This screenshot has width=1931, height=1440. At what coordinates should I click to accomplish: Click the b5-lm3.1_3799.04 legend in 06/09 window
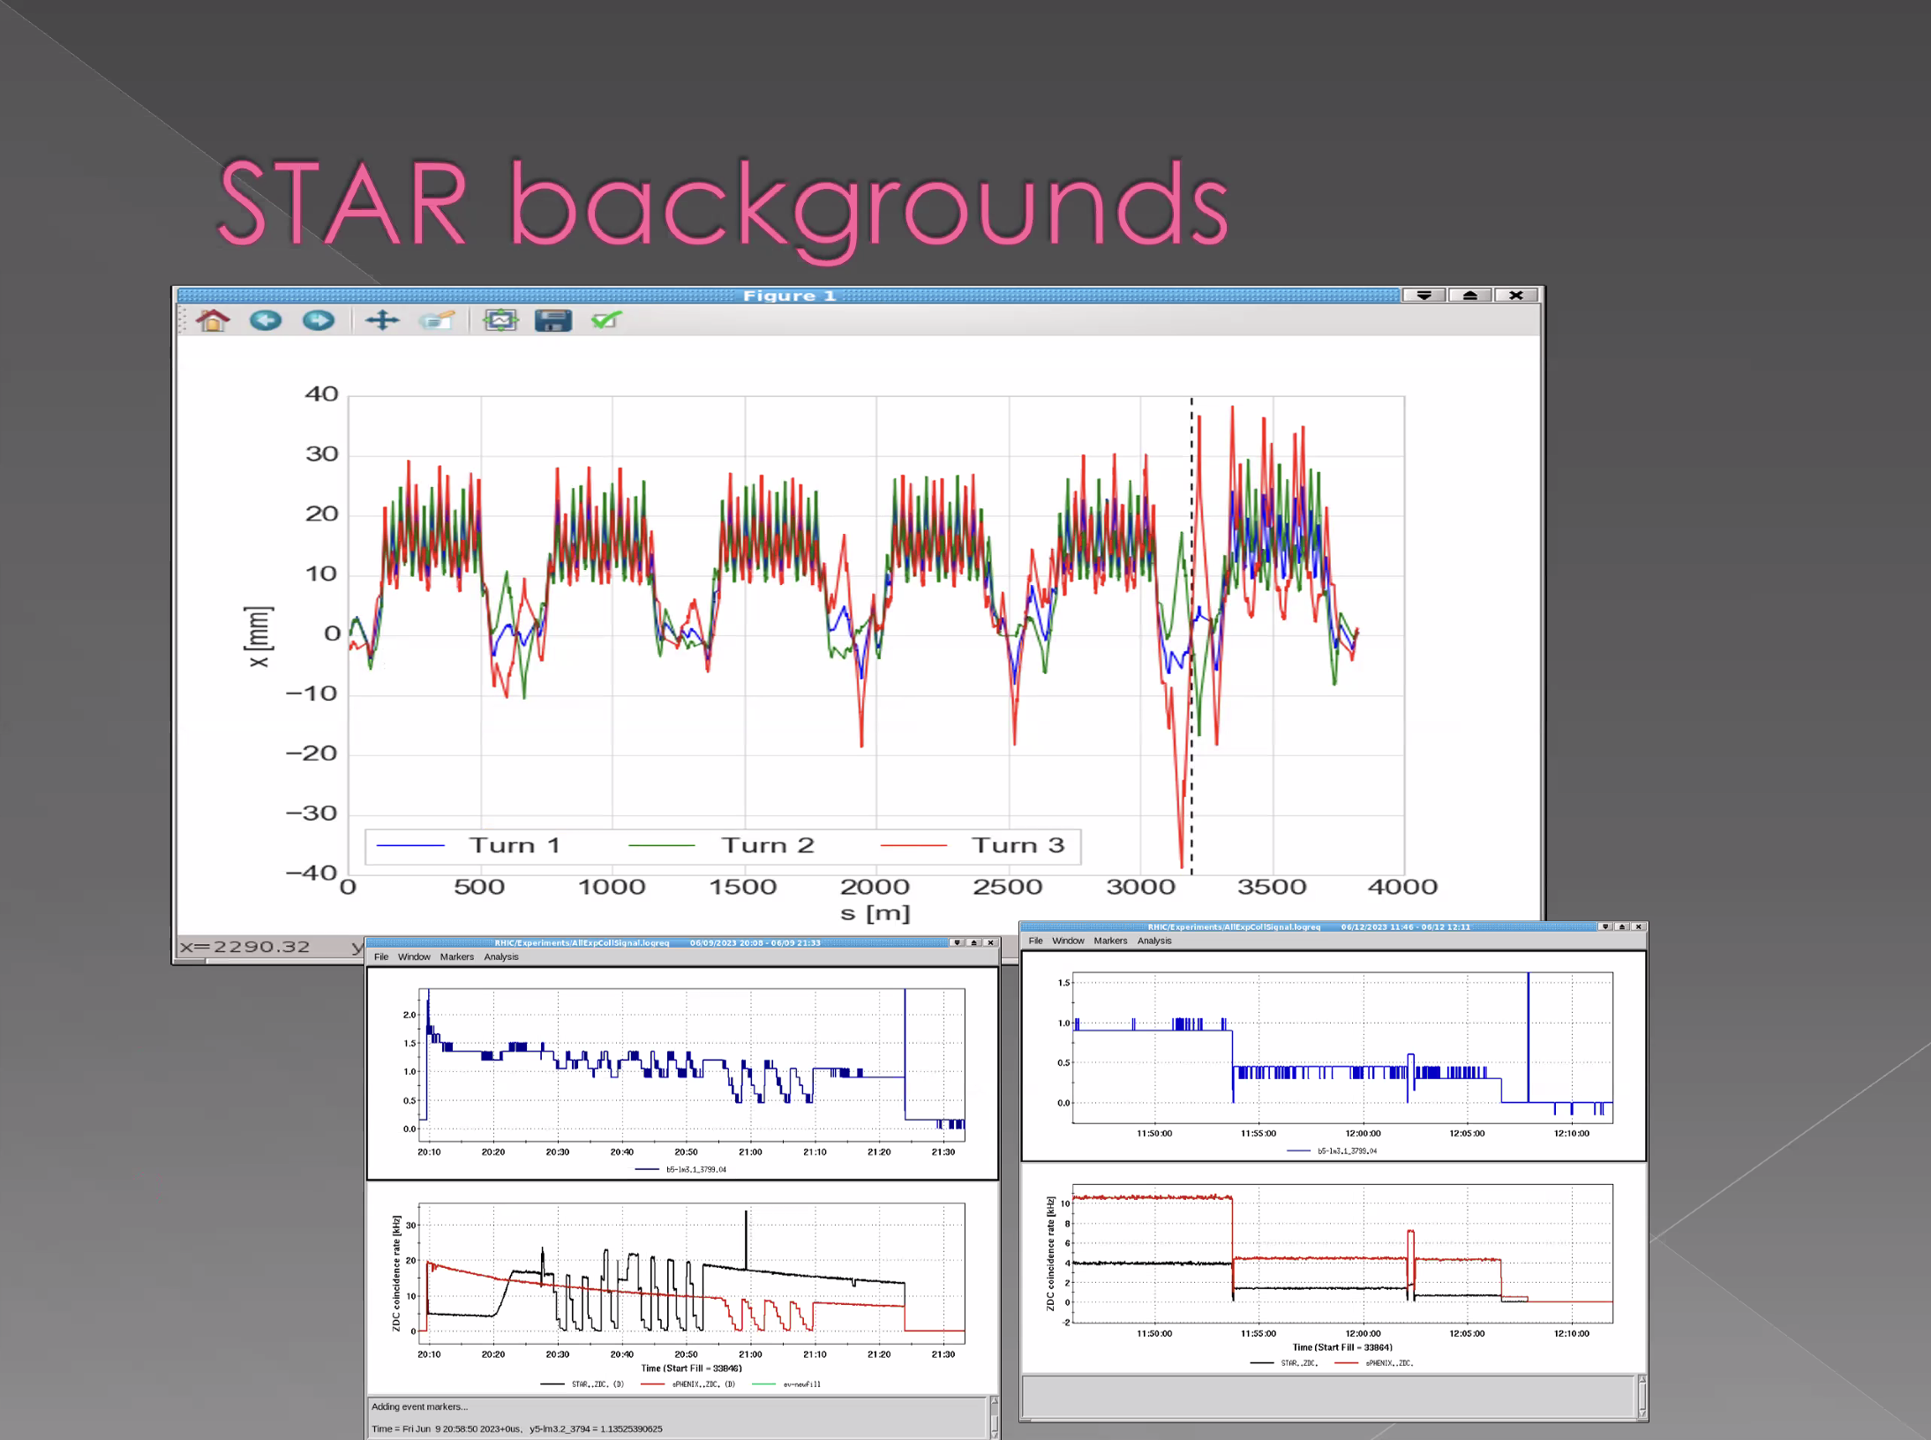[680, 1169]
